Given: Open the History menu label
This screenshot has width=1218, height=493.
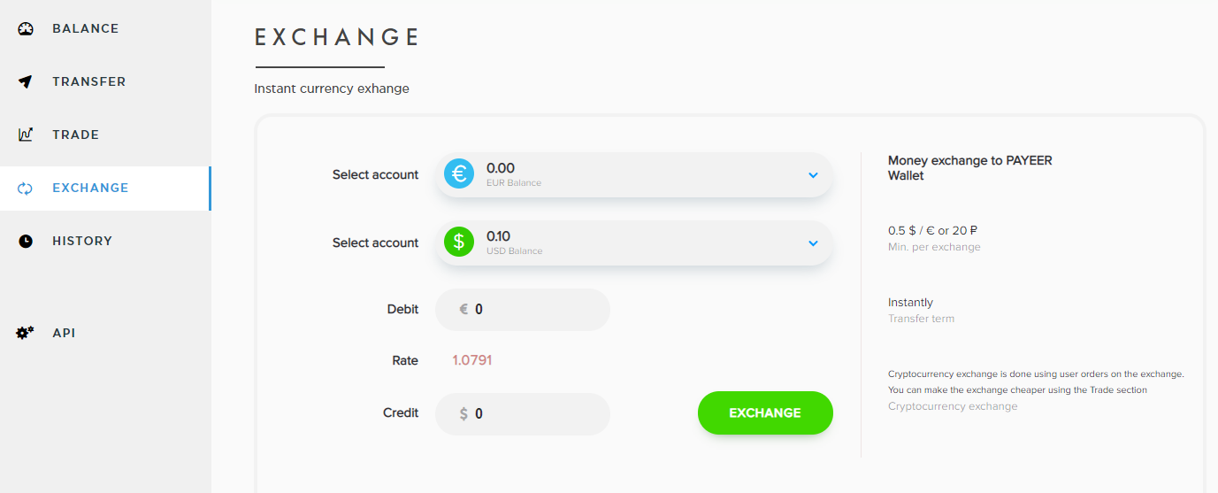Looking at the screenshot, I should coord(82,241).
